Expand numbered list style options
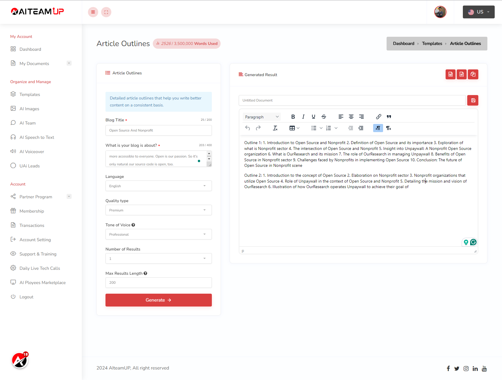The image size is (502, 380). point(336,128)
